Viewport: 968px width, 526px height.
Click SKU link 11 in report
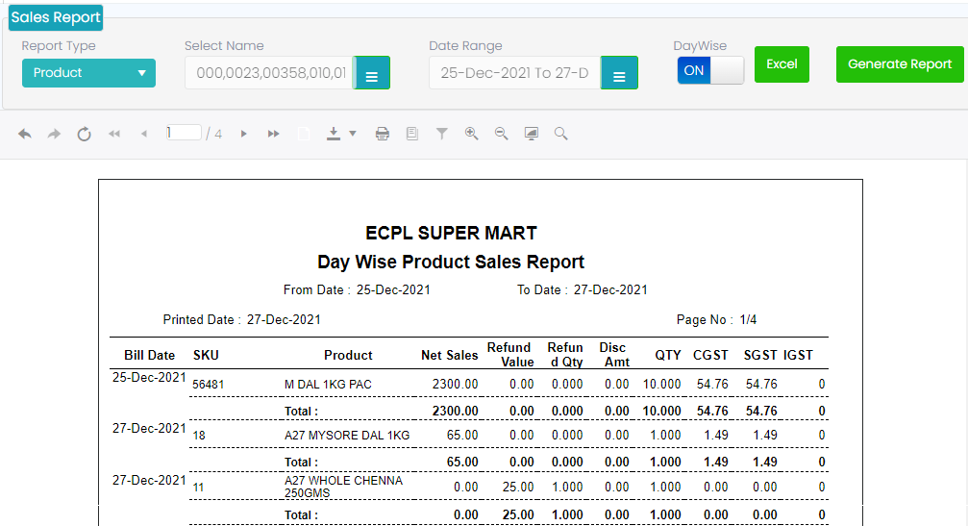pos(198,488)
